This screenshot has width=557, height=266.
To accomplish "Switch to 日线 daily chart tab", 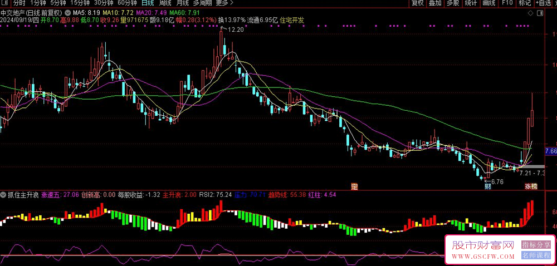I will point(148,3).
